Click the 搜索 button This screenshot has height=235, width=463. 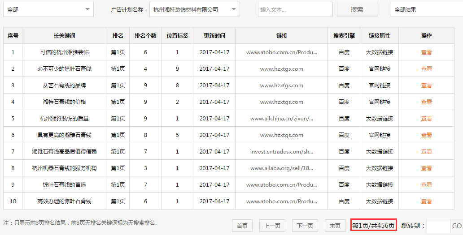tap(357, 9)
